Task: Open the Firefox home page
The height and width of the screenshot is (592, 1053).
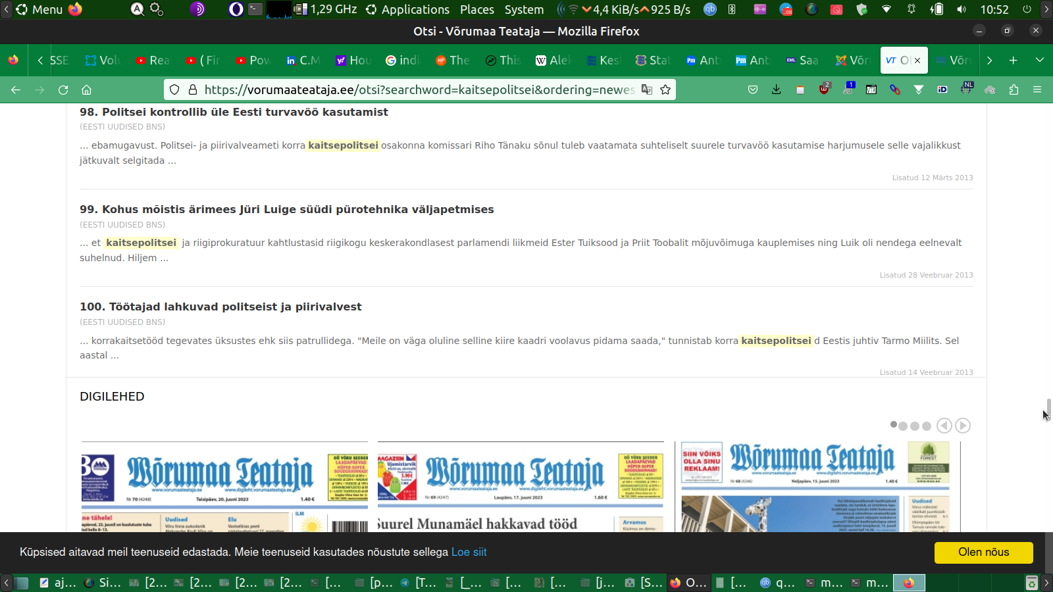Action: [86, 89]
